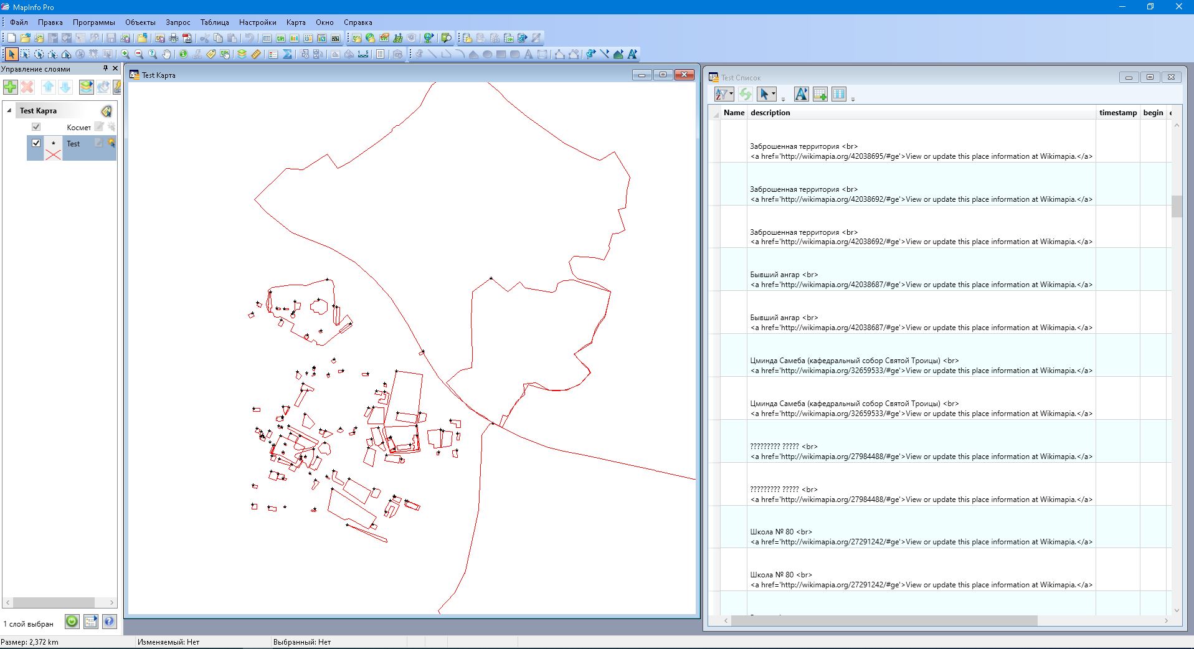This screenshot has height=649, width=1194.
Task: Open the sort dropdown in Test Список
Action: click(x=731, y=94)
